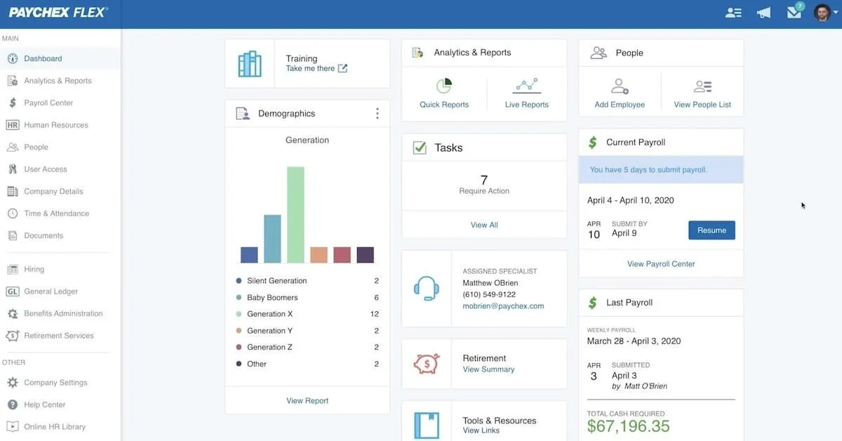The width and height of the screenshot is (842, 441).
Task: Click the tall green Generation X bar
Action: click(x=295, y=215)
